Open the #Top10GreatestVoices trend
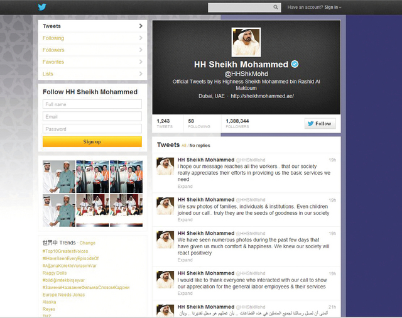This screenshot has width=402, height=318. [x=65, y=251]
